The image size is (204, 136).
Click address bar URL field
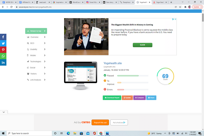(95, 7)
